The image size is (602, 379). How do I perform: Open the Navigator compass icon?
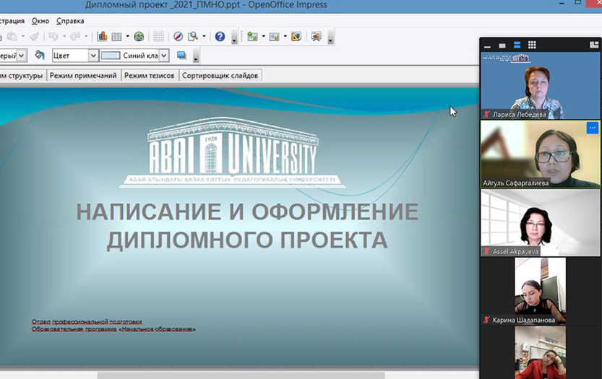coord(178,36)
